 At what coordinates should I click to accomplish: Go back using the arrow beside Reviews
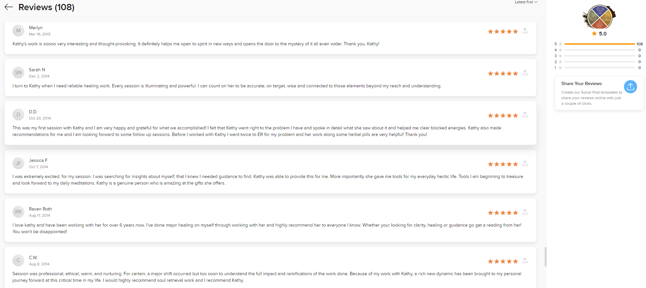pyautogui.click(x=9, y=7)
